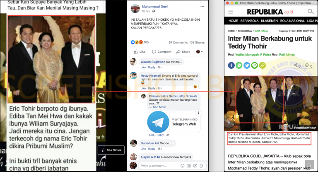This screenshot has height=172, width=318.
Task: Like Hetty Nirawati's comment
Action: (143, 88)
